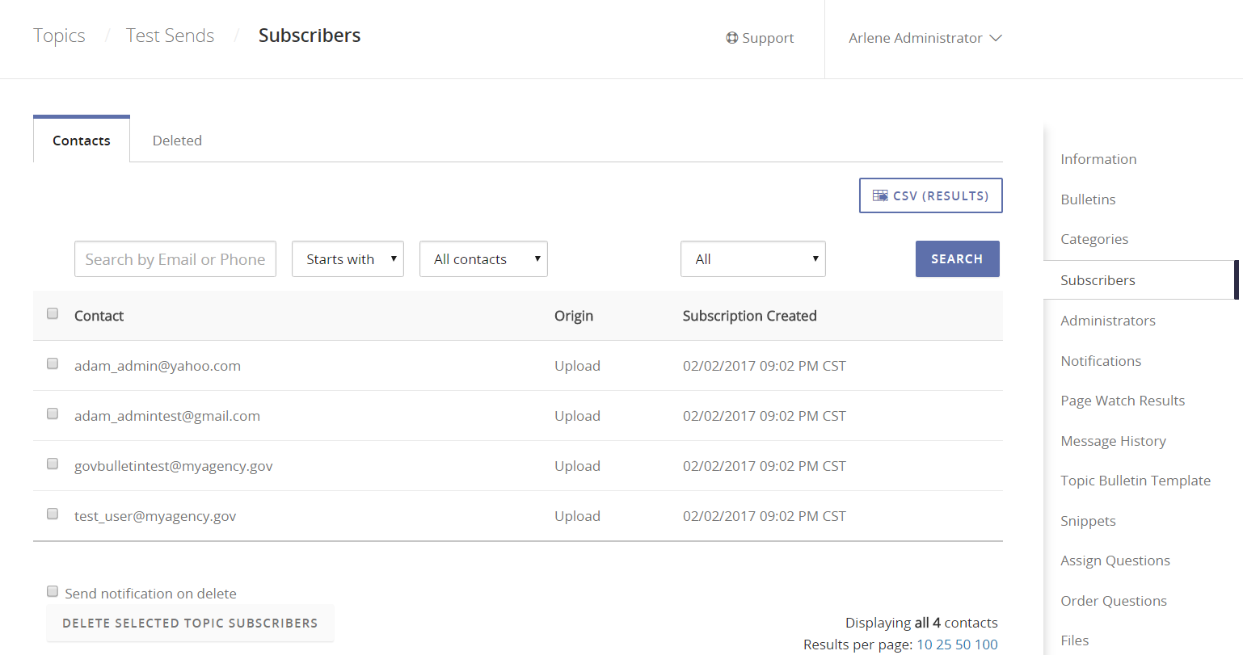This screenshot has height=655, width=1243.
Task: Set results per page to 25
Action: (943, 645)
